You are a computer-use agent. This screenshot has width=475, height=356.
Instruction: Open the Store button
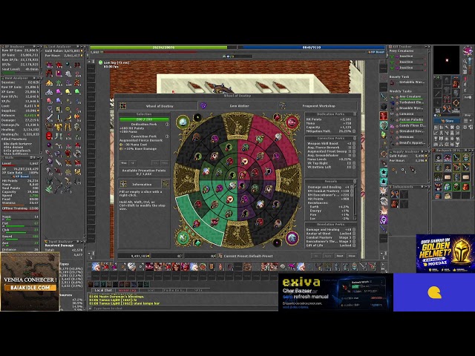[x=447, y=121]
